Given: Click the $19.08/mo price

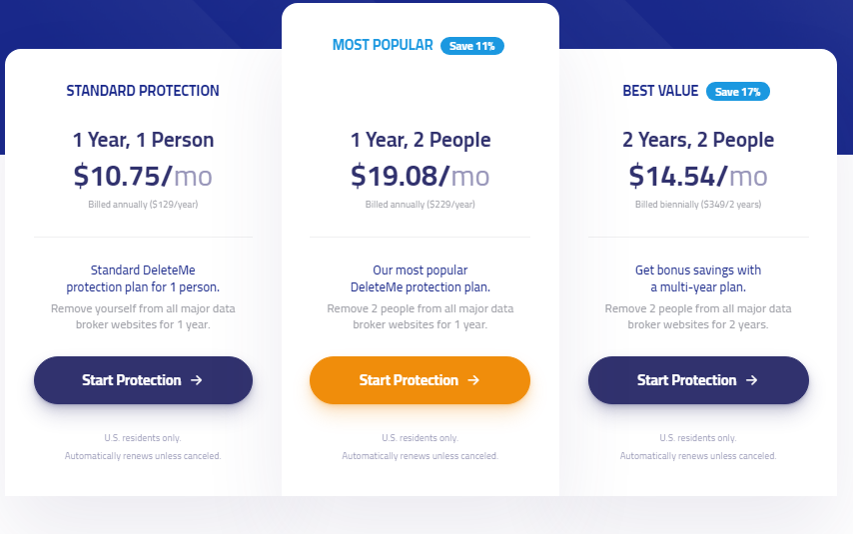Looking at the screenshot, I should (420, 176).
